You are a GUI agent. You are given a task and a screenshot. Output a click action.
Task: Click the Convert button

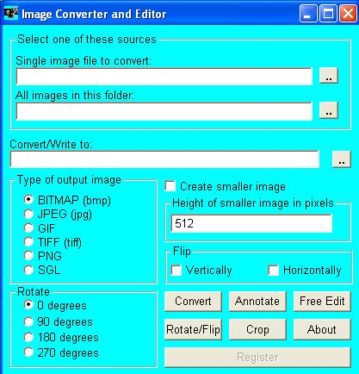pos(193,302)
